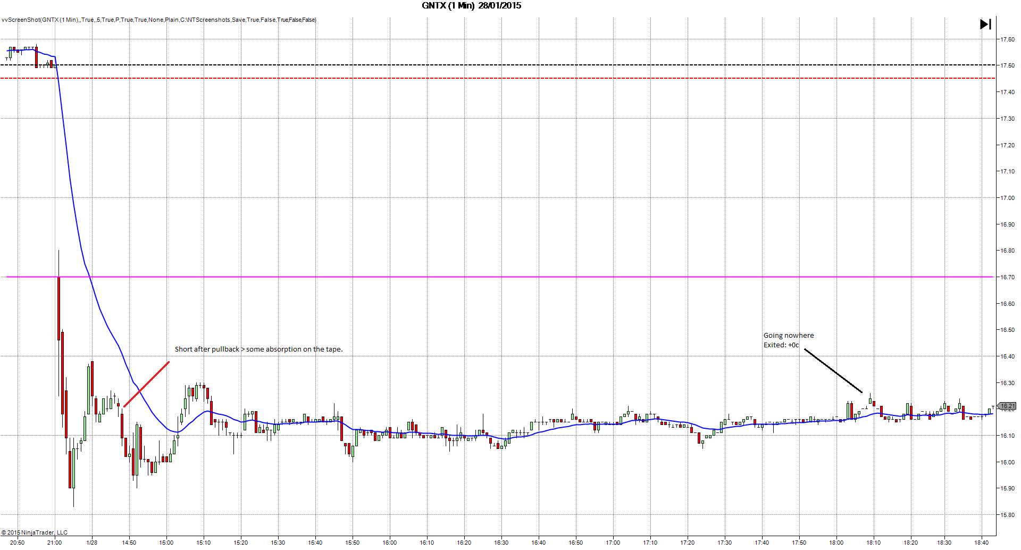The height and width of the screenshot is (550, 1021).
Task: Click the 17.00 price axis label
Action: click(x=1008, y=198)
